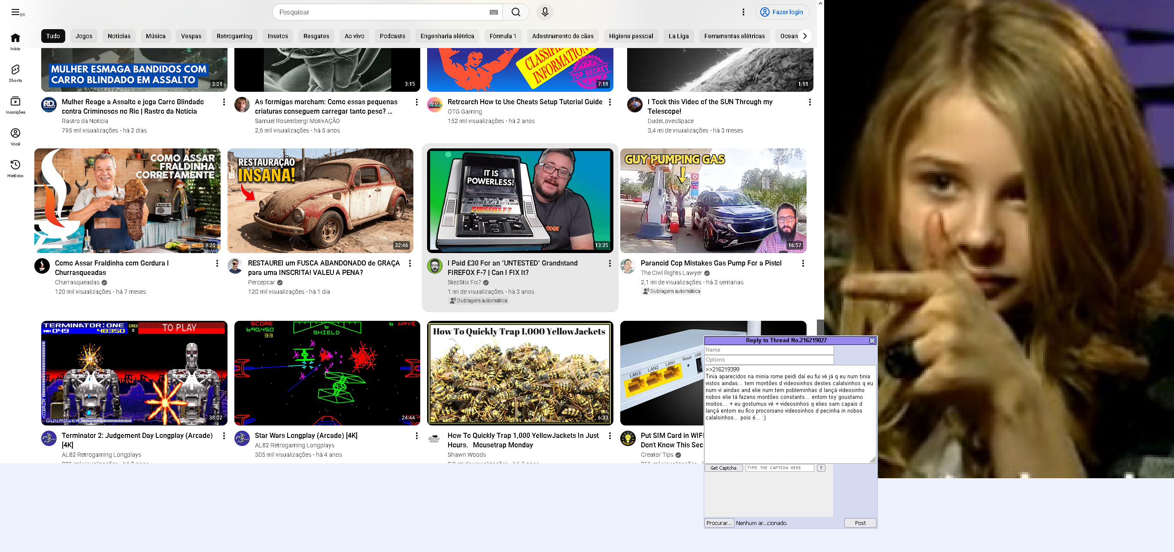Open the on-screen keyboard icon in search
The width and height of the screenshot is (1174, 552).
pos(494,12)
